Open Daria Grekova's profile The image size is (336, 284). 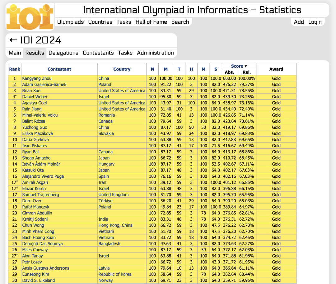35,140
